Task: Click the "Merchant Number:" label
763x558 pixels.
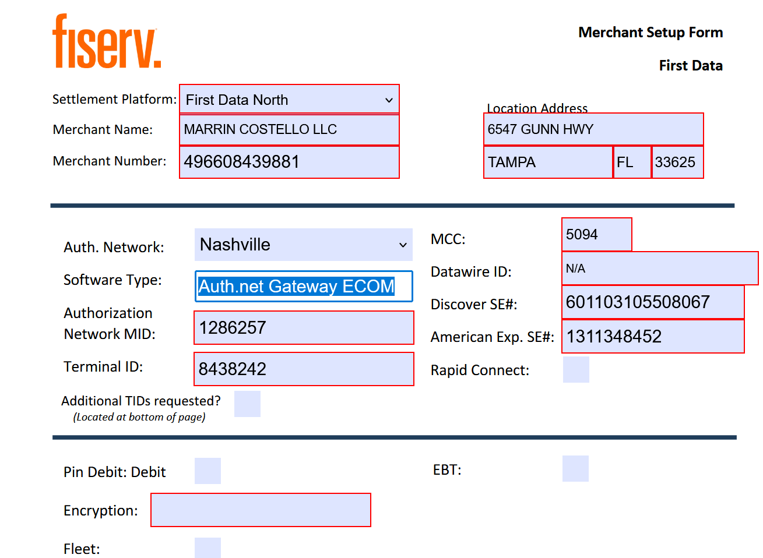Action: (x=110, y=161)
